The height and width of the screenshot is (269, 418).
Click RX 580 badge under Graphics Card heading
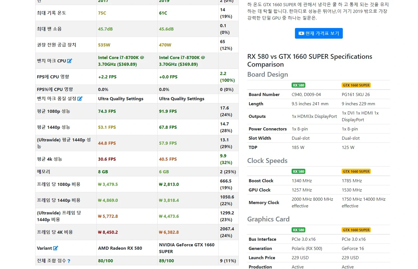click(x=298, y=230)
